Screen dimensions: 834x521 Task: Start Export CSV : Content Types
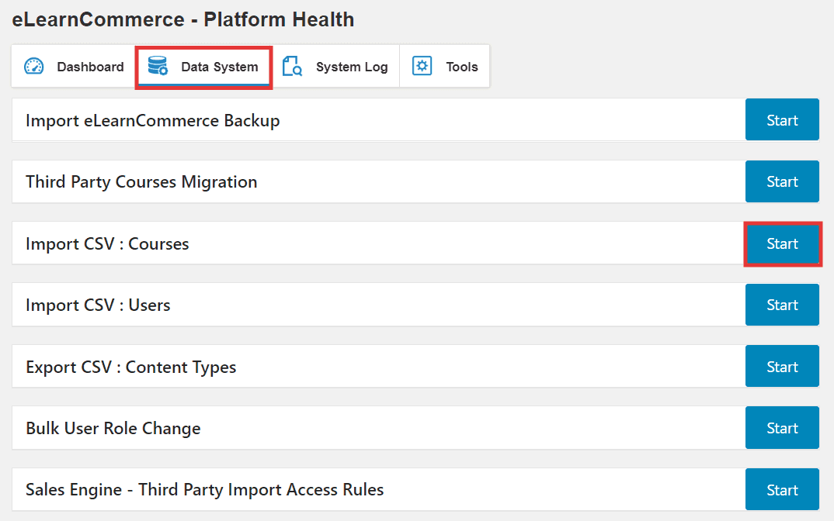tap(782, 367)
